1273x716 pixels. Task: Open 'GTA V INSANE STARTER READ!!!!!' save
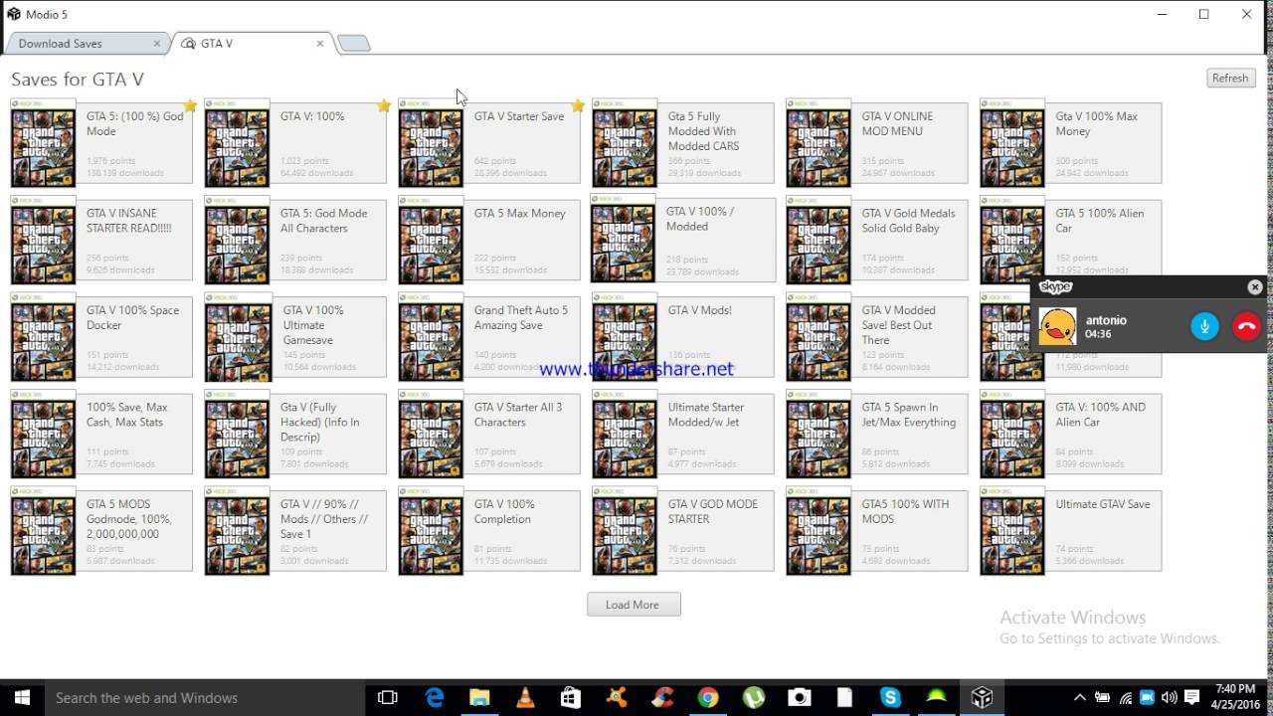[x=102, y=240]
